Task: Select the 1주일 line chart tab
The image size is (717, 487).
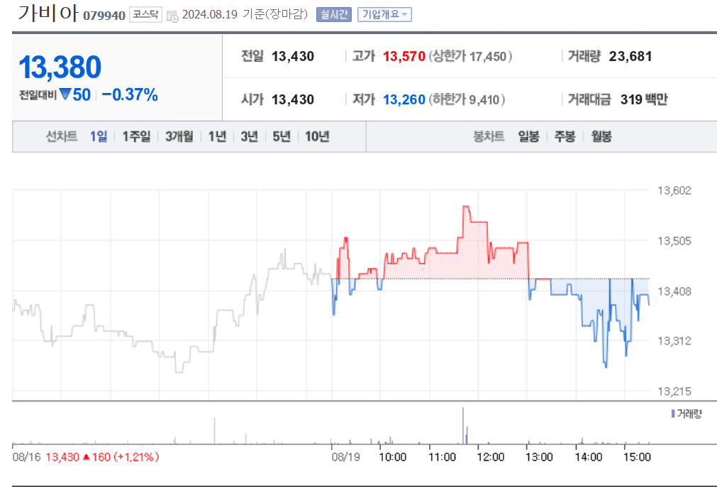Action: tap(136, 136)
